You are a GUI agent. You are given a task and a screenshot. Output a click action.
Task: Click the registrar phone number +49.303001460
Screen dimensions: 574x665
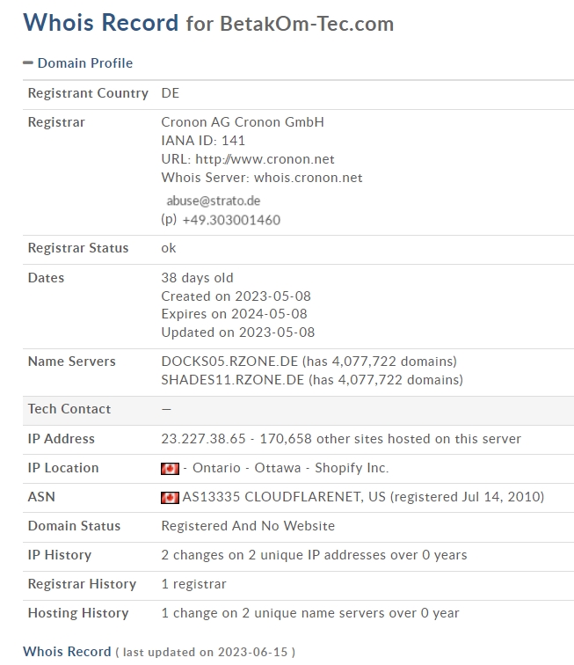[231, 220]
